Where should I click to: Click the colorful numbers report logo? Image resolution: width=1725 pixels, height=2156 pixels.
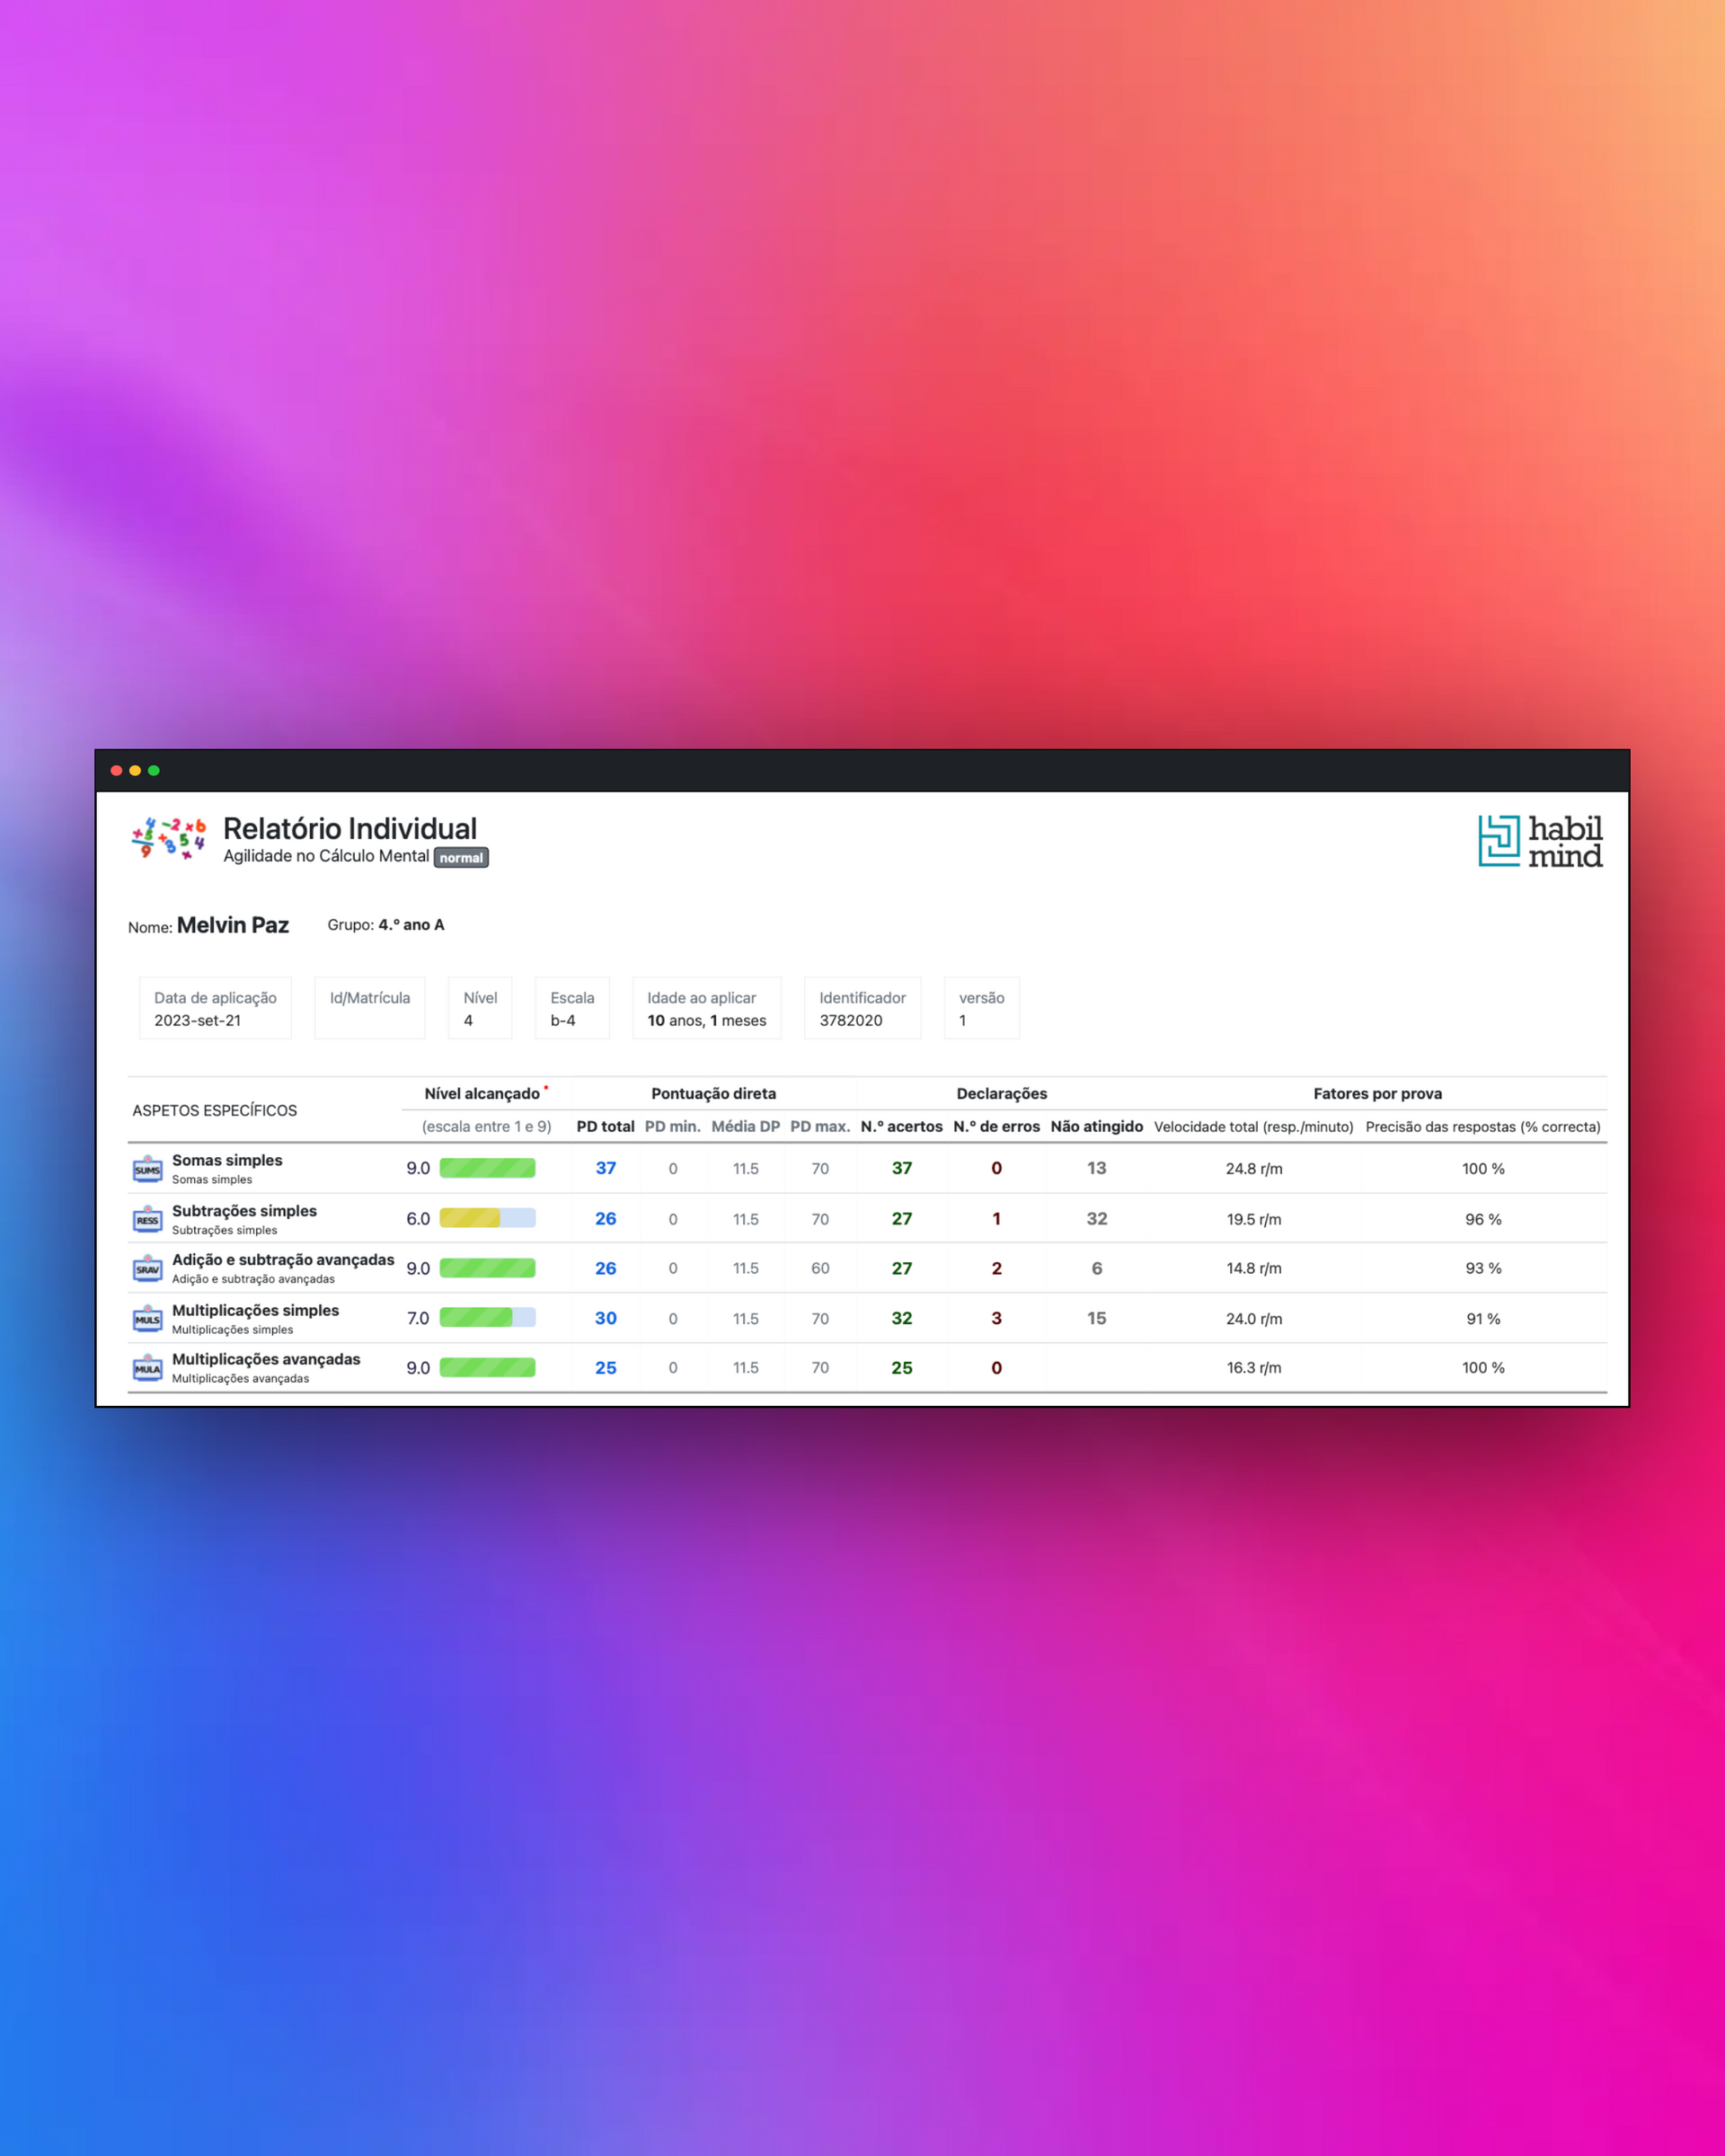tap(168, 838)
